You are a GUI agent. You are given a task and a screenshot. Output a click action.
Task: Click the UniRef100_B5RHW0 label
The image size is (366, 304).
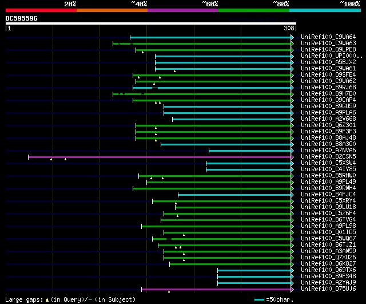point(328,176)
